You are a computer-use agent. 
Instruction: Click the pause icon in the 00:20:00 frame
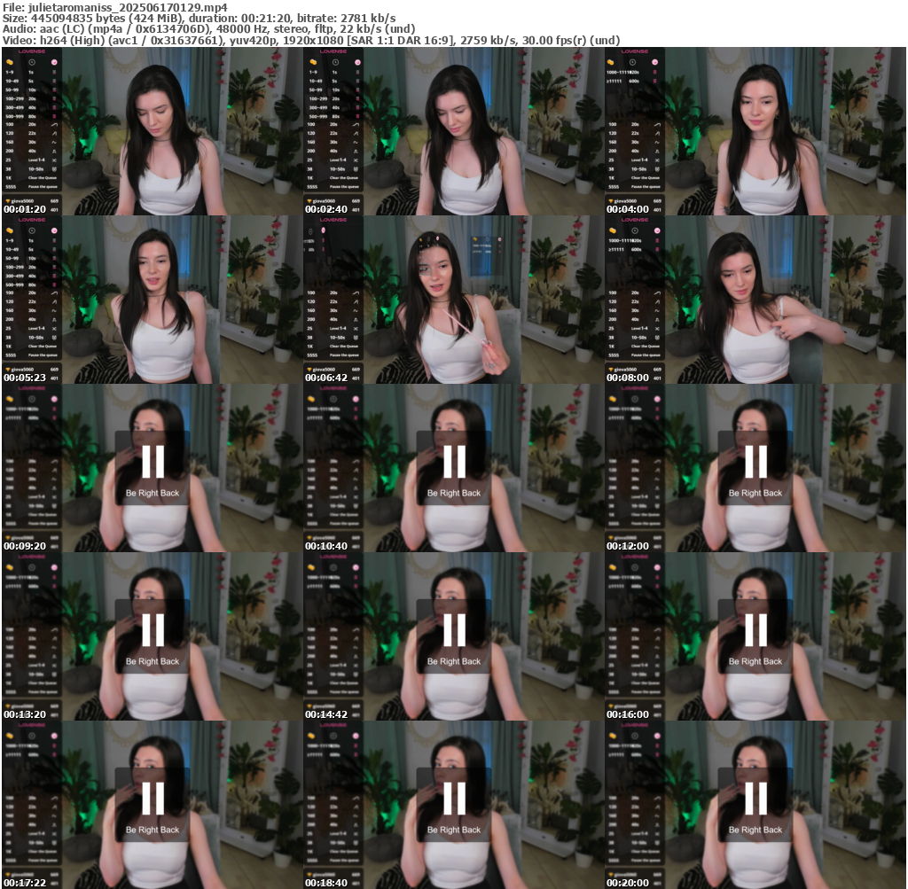(x=755, y=798)
